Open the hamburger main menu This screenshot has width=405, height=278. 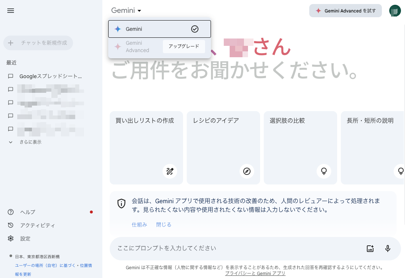point(11,11)
